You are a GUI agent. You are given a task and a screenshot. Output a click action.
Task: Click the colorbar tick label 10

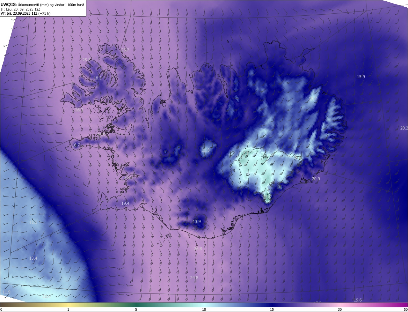204,309
